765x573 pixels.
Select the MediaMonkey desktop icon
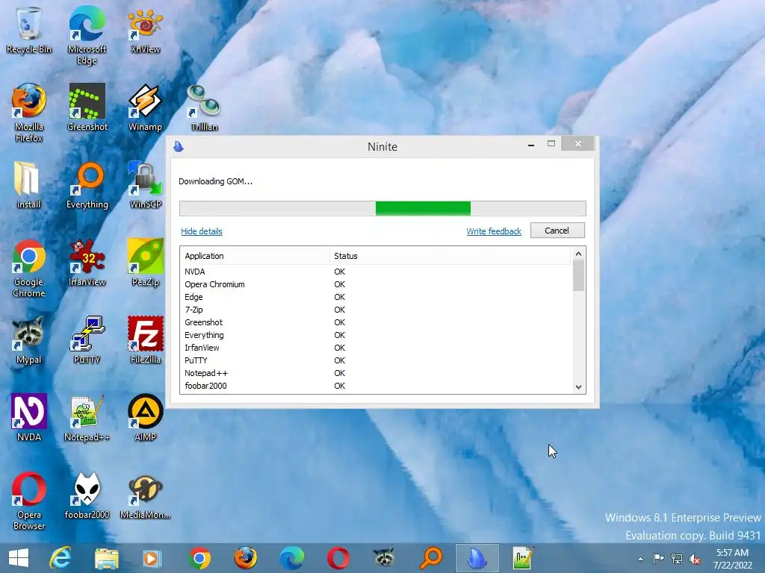[x=145, y=495]
